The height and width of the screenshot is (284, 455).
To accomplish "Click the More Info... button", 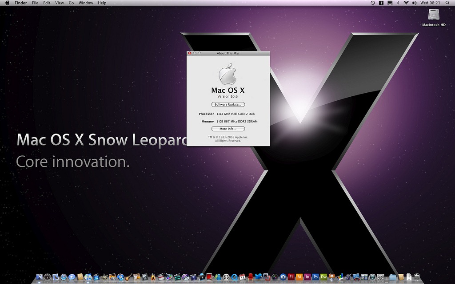I will point(228,129).
